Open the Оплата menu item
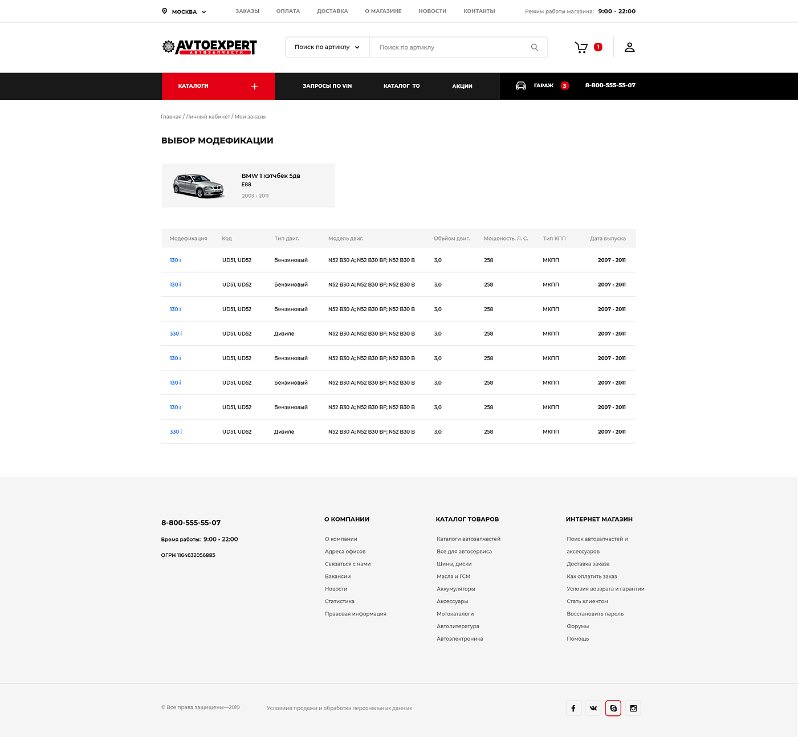Screen dimensions: 798x737 point(288,11)
